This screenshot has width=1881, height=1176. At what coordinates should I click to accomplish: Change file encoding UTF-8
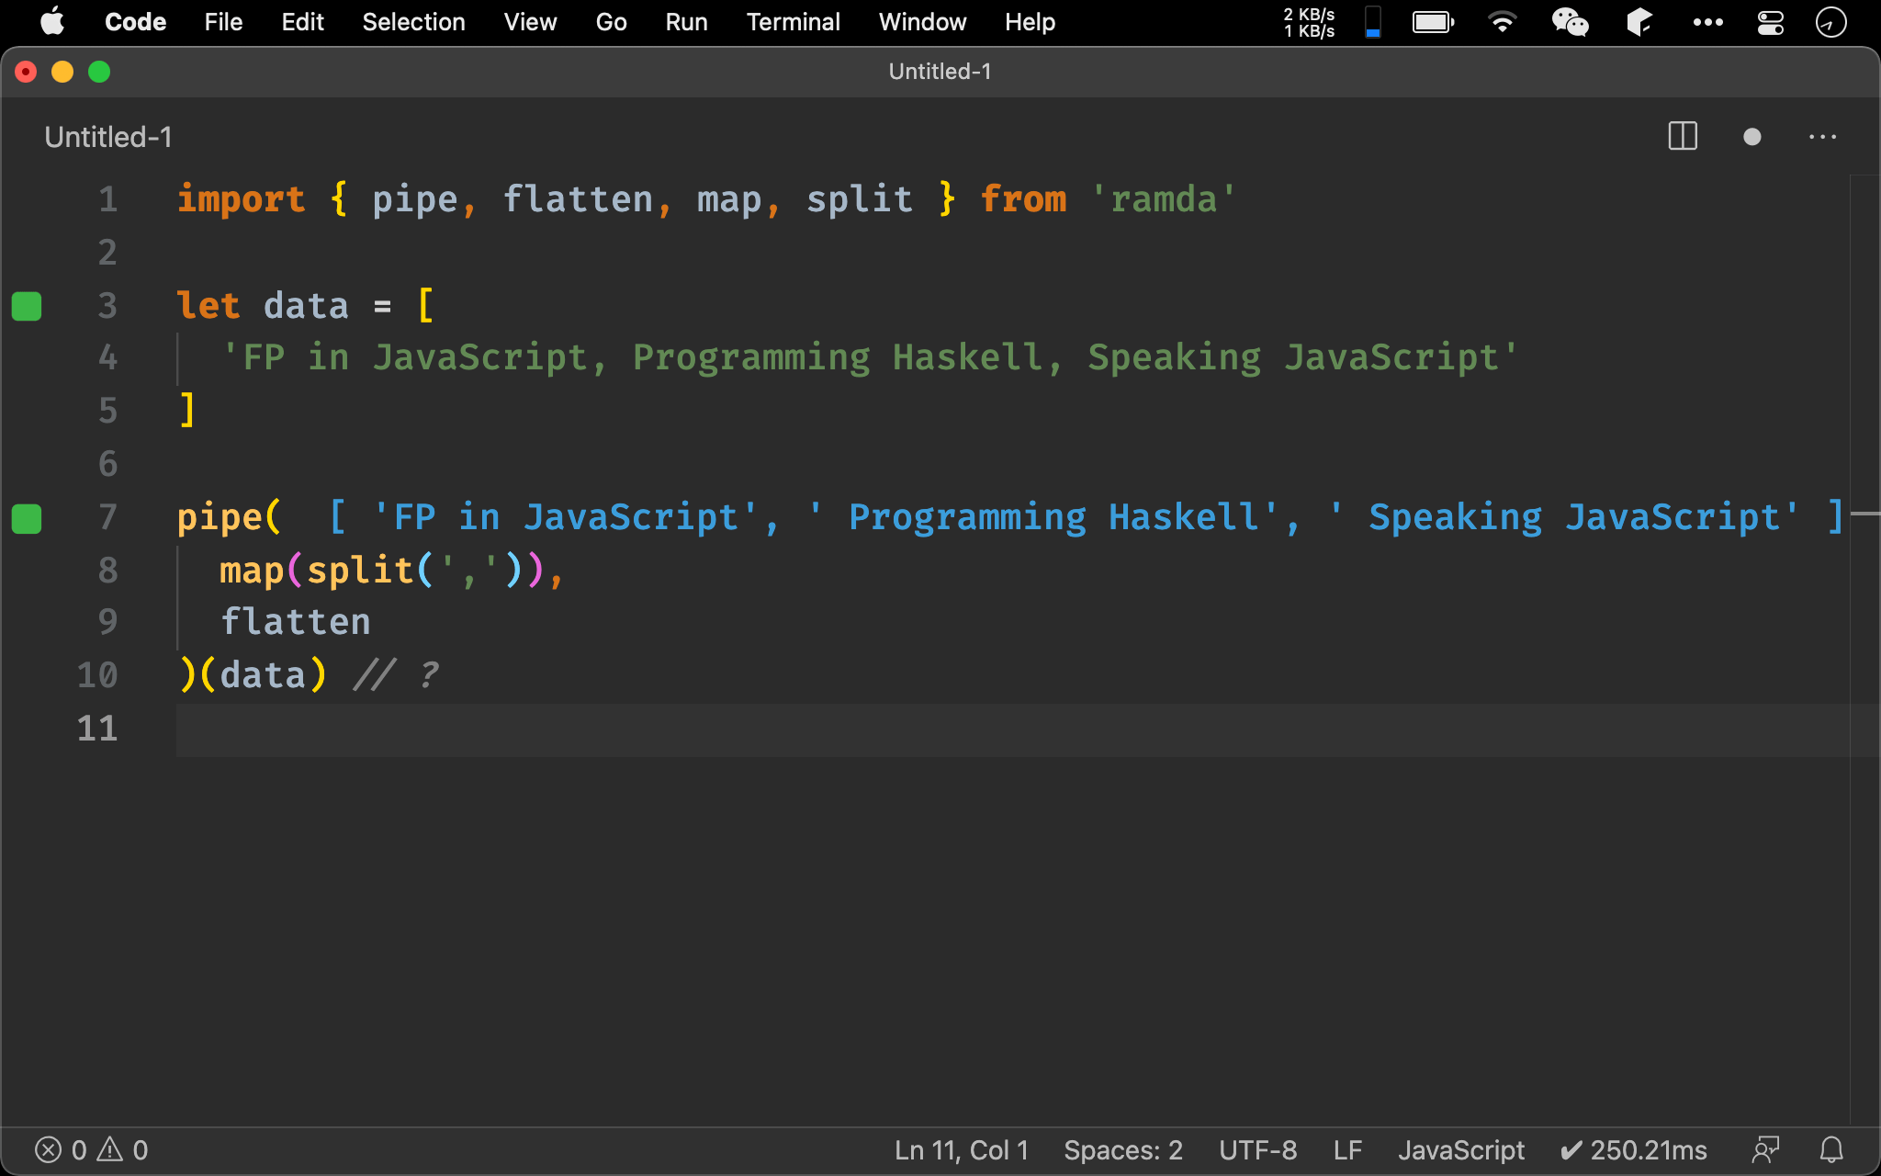(1257, 1150)
